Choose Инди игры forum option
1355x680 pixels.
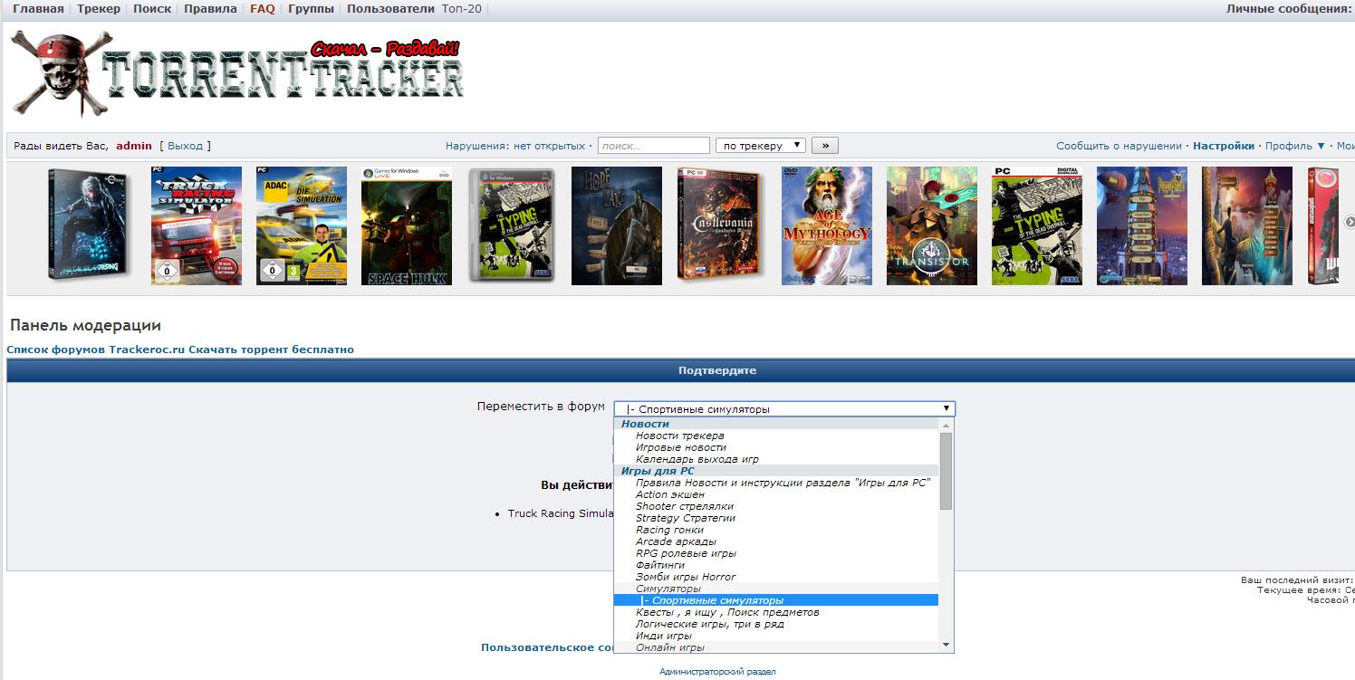[663, 636]
